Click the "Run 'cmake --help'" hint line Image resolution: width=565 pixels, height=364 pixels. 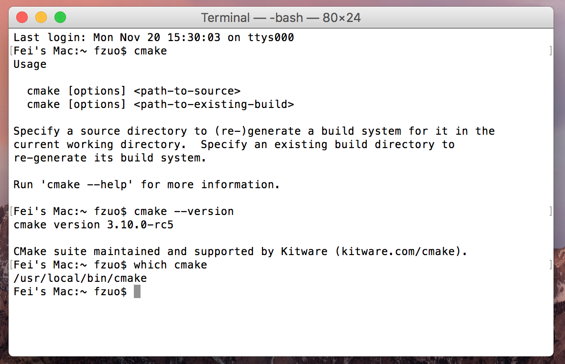(x=146, y=185)
